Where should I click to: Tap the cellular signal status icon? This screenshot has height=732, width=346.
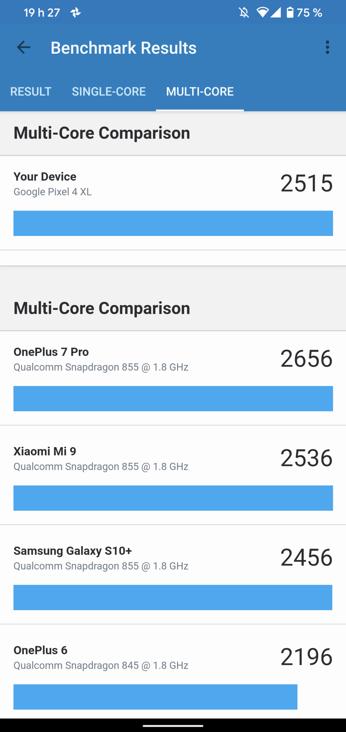coord(276,13)
